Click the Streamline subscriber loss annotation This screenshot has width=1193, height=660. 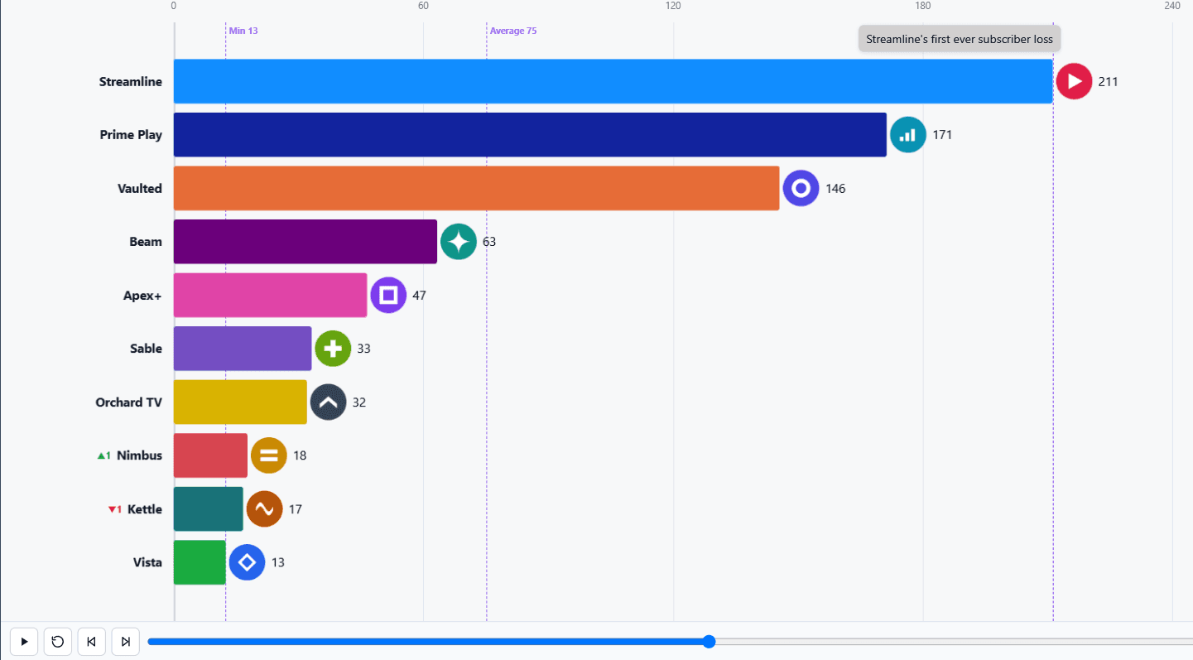pyautogui.click(x=960, y=39)
